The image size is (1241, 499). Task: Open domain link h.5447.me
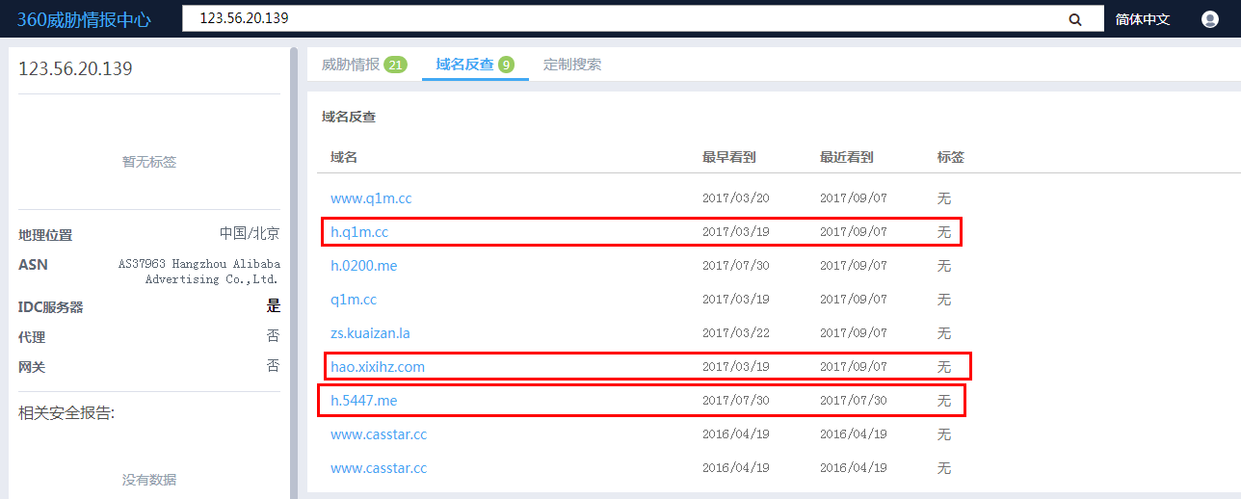tap(363, 401)
